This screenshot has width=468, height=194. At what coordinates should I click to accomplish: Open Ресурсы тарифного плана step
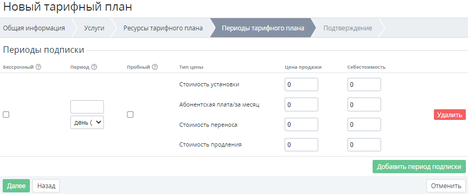click(x=163, y=28)
